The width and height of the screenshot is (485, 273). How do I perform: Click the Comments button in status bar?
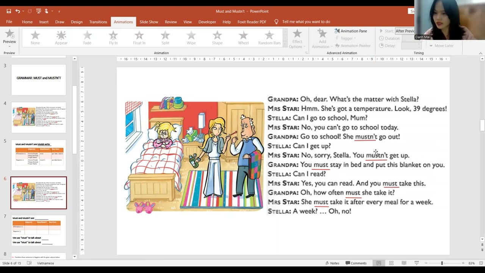click(x=356, y=263)
